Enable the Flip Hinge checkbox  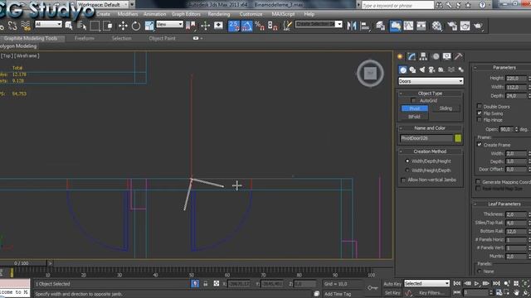[480, 119]
